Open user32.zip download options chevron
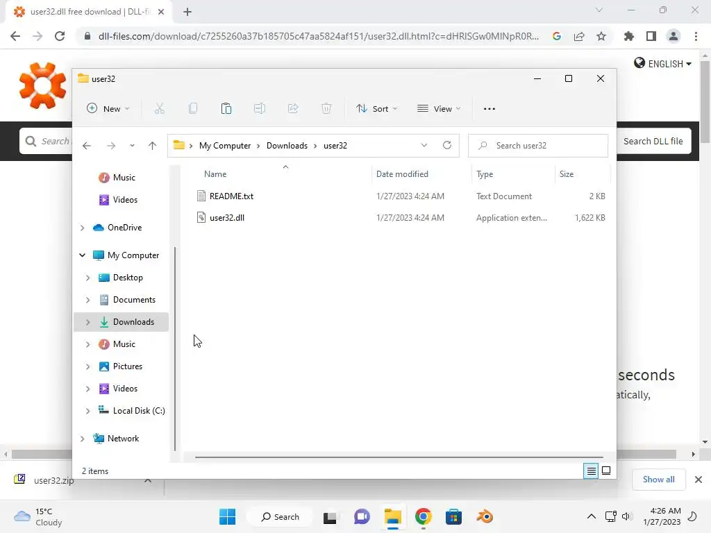Image resolution: width=711 pixels, height=533 pixels. pyautogui.click(x=148, y=480)
